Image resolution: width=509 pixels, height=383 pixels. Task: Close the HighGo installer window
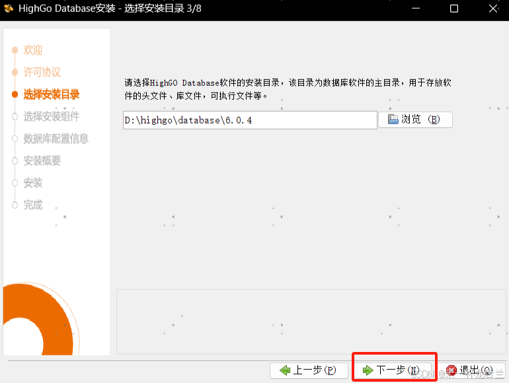click(x=493, y=9)
